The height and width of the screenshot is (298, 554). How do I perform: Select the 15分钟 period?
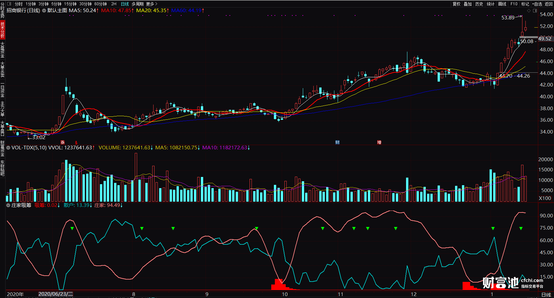click(x=70, y=4)
